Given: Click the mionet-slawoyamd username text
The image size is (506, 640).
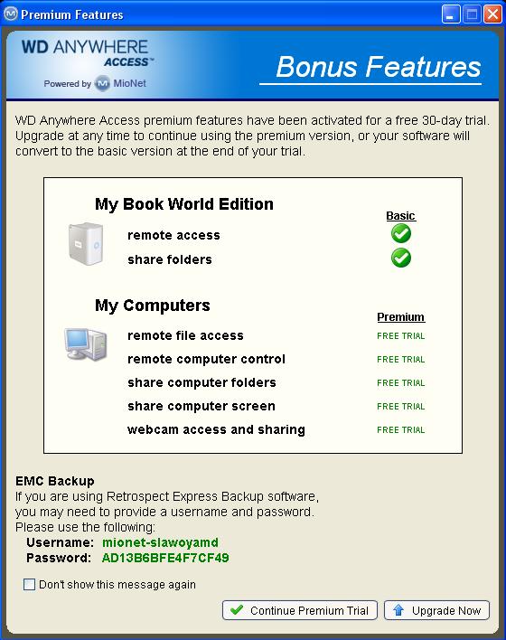Looking at the screenshot, I should [160, 542].
